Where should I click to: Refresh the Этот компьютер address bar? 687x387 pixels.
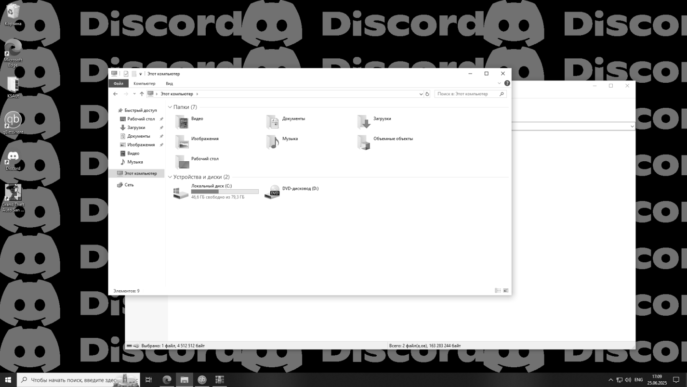tap(427, 94)
